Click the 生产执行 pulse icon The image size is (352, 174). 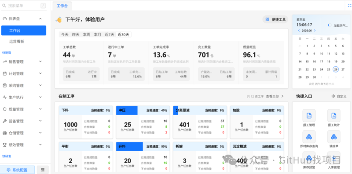pyautogui.click(x=5, y=97)
